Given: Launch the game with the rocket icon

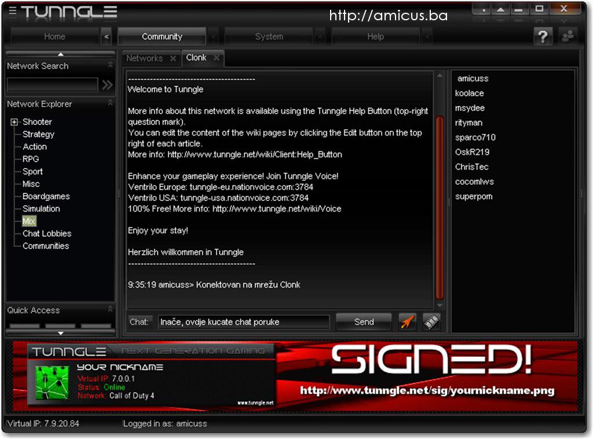Looking at the screenshot, I should (x=407, y=322).
